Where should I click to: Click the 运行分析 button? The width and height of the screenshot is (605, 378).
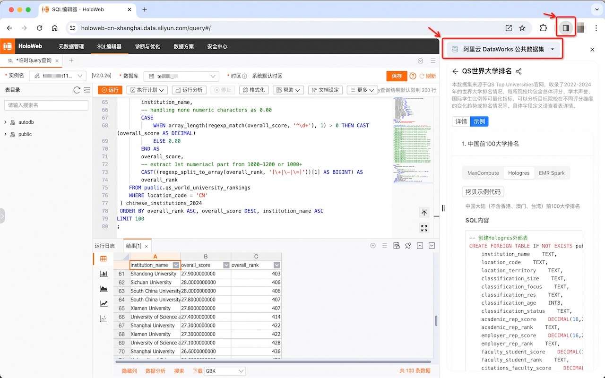pyautogui.click(x=189, y=90)
